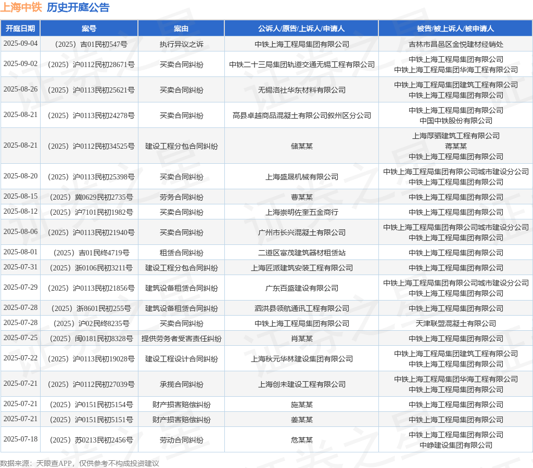Click the cause 劳务合同纠纷
533x468 pixels.
(182, 197)
